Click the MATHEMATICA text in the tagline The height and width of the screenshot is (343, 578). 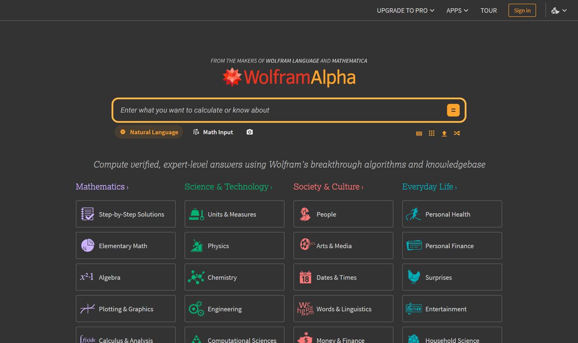click(349, 61)
